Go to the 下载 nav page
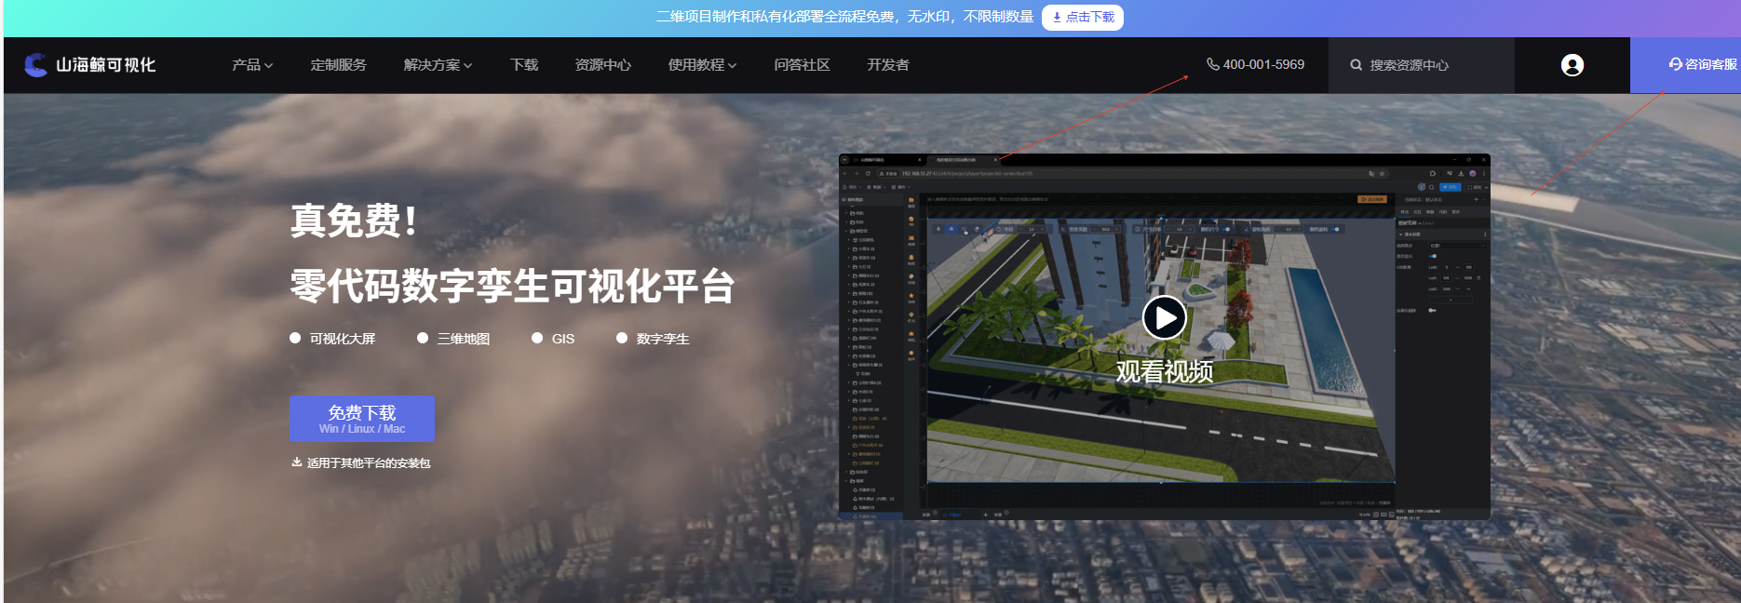 [x=524, y=65]
